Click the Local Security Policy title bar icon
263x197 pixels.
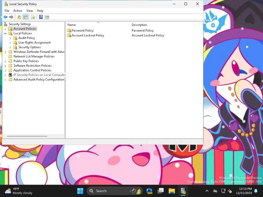pyautogui.click(x=6, y=4)
